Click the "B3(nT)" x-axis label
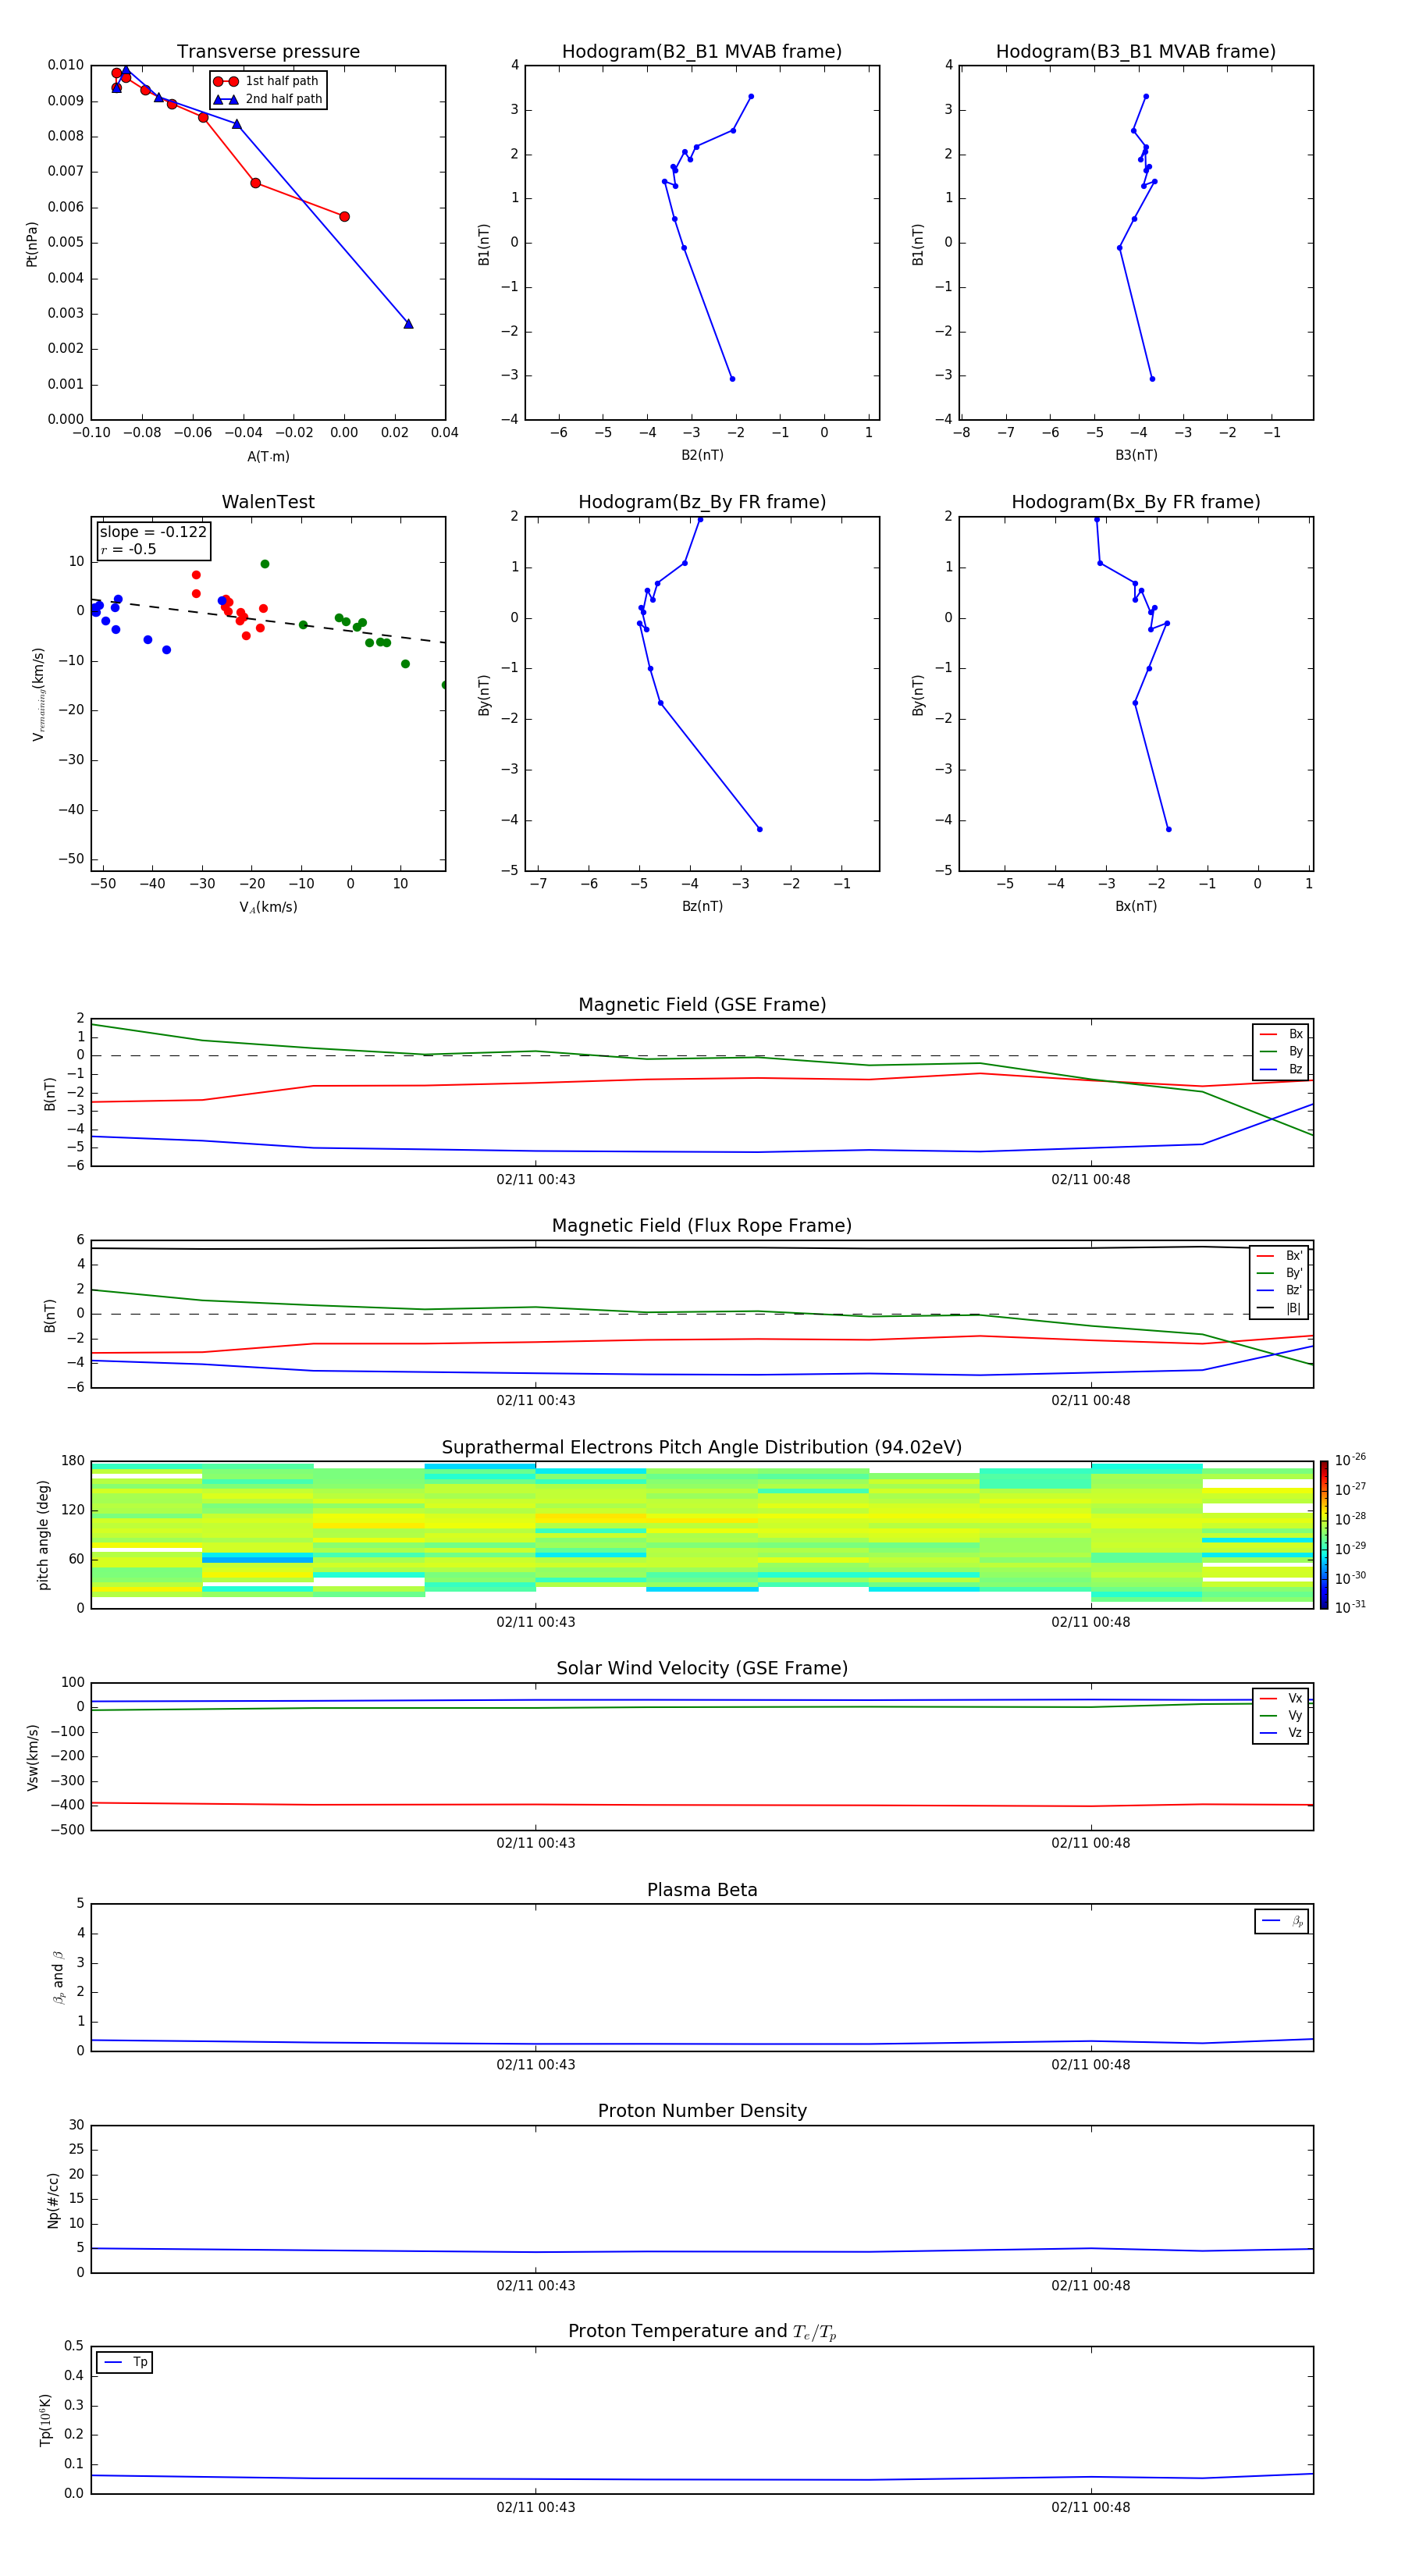This screenshot has height=2576, width=1405. coord(1136,455)
